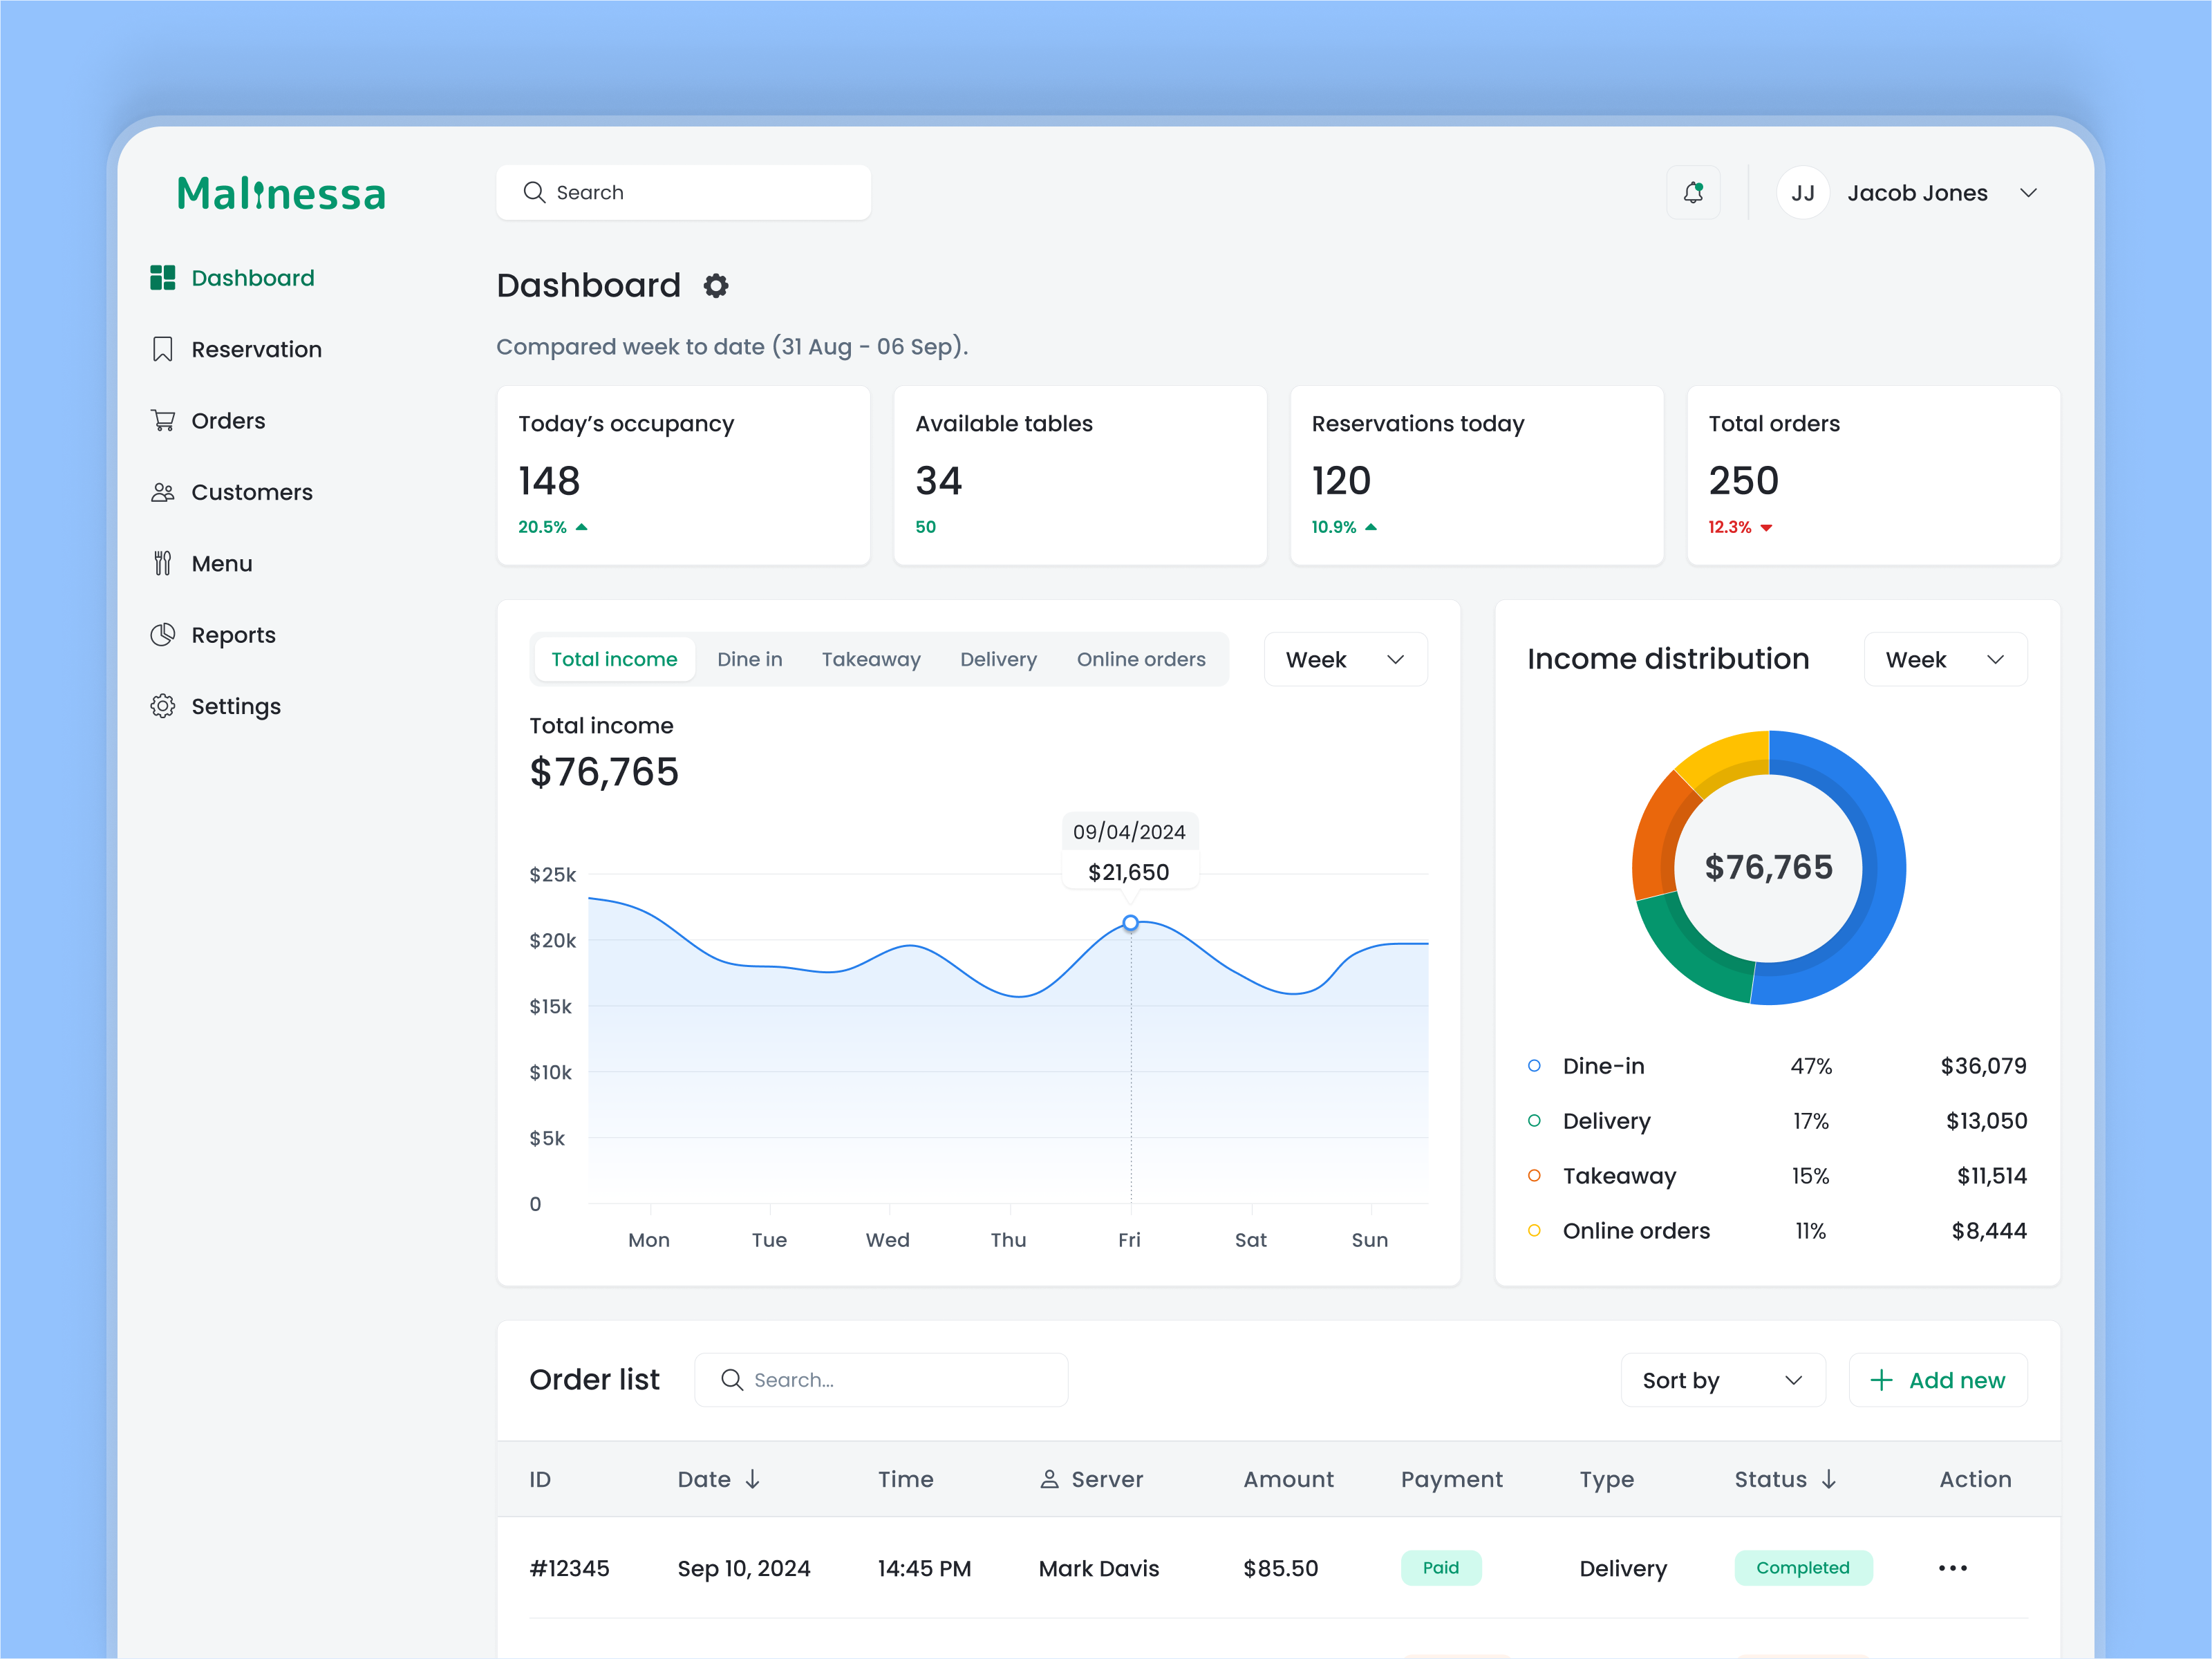This screenshot has width=2212, height=1659.
Task: View Reports via the pie chart icon
Action: click(162, 634)
